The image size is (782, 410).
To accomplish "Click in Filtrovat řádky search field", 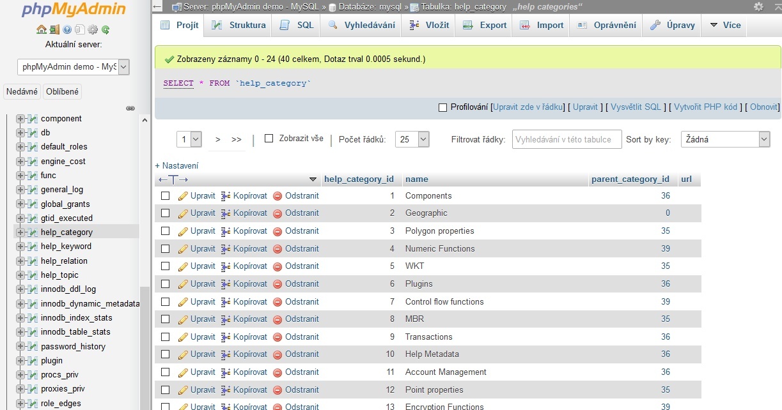I will [567, 139].
